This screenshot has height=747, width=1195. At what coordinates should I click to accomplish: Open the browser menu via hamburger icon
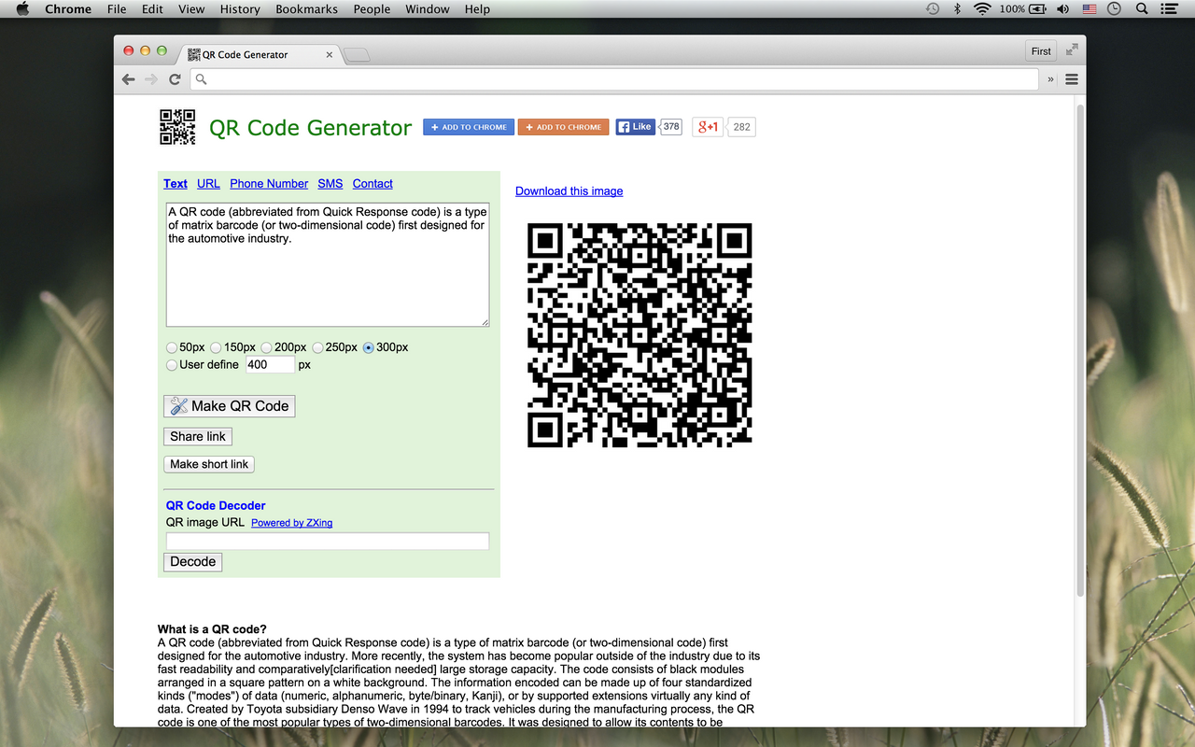point(1071,79)
